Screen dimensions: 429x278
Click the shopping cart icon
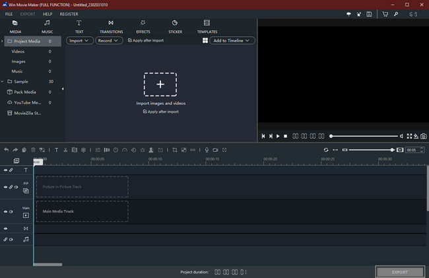pos(385,15)
